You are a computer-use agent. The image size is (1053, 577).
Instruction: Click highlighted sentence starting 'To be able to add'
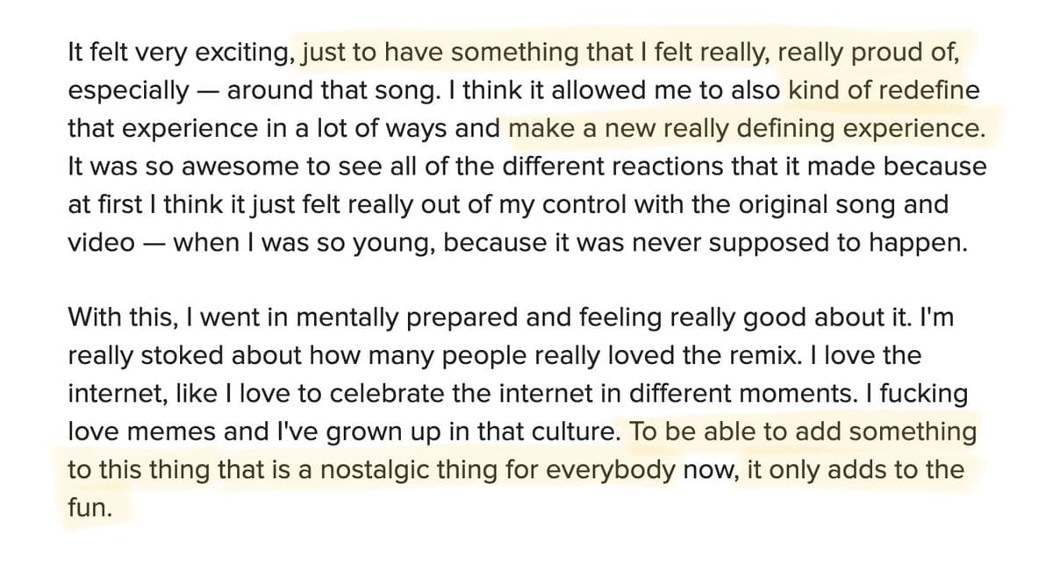[803, 431]
